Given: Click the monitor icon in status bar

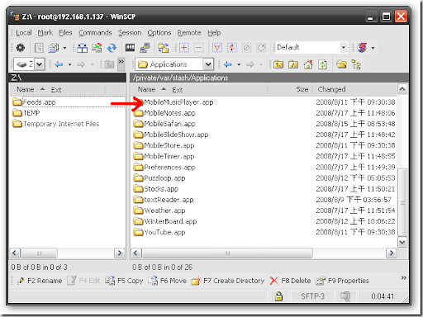Looking at the screenshot, I should tap(345, 296).
